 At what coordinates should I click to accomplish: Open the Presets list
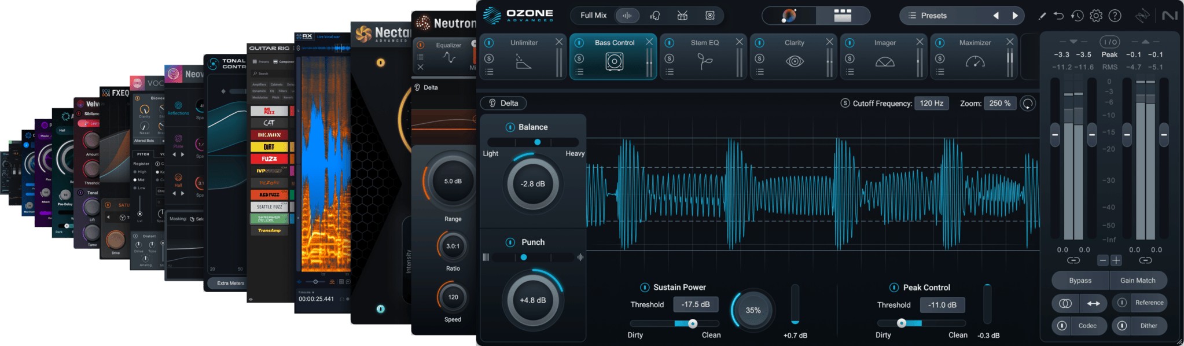[x=928, y=16]
